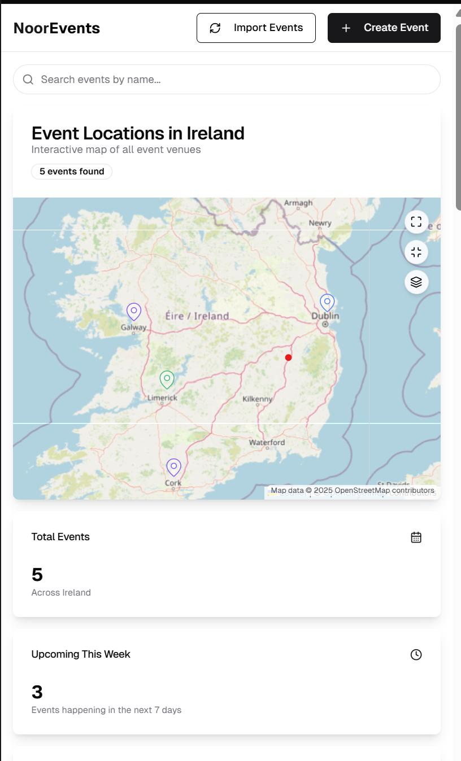
Task: Click the 5 events found badge
Action: point(72,172)
